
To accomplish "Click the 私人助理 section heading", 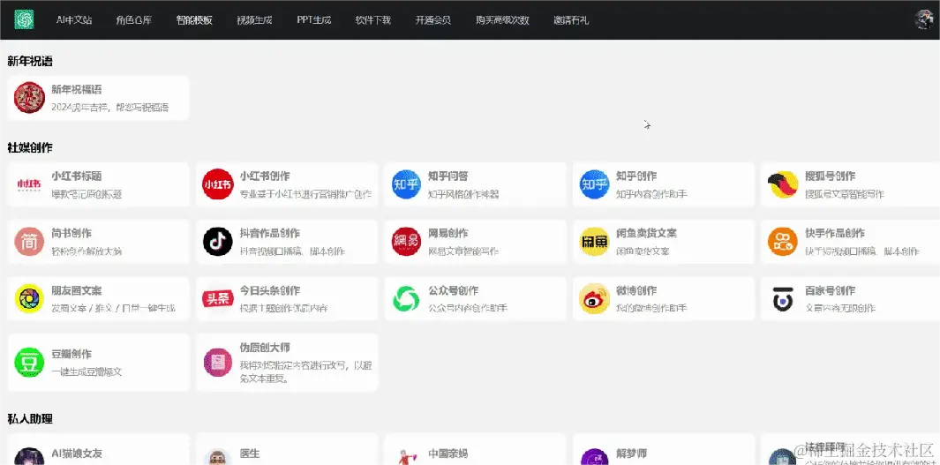I will [x=30, y=419].
